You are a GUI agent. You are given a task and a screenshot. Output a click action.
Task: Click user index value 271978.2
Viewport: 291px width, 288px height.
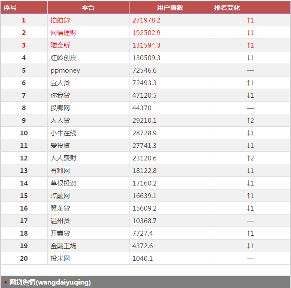146,20
